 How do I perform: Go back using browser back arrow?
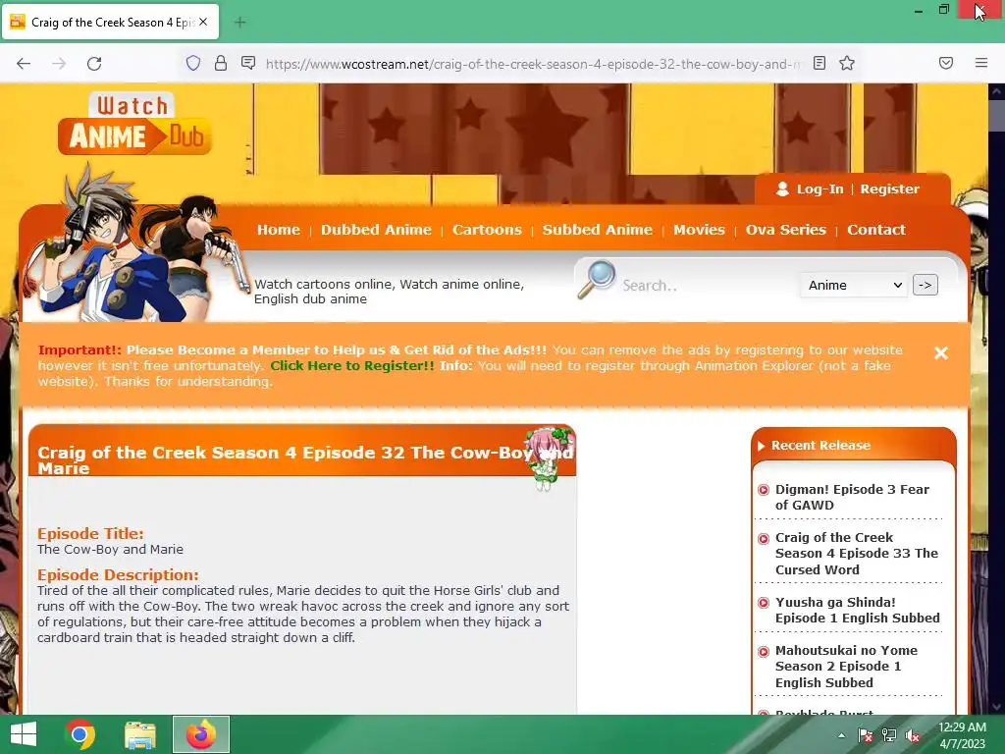(24, 64)
